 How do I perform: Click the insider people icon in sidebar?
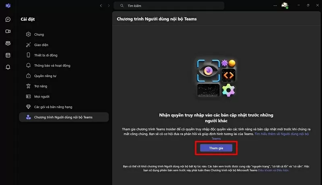coord(28,117)
